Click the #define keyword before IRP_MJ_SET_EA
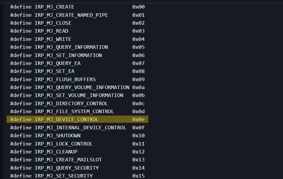283x179 pixels. tap(21, 71)
